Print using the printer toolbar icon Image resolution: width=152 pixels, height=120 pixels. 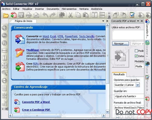(x=29, y=15)
